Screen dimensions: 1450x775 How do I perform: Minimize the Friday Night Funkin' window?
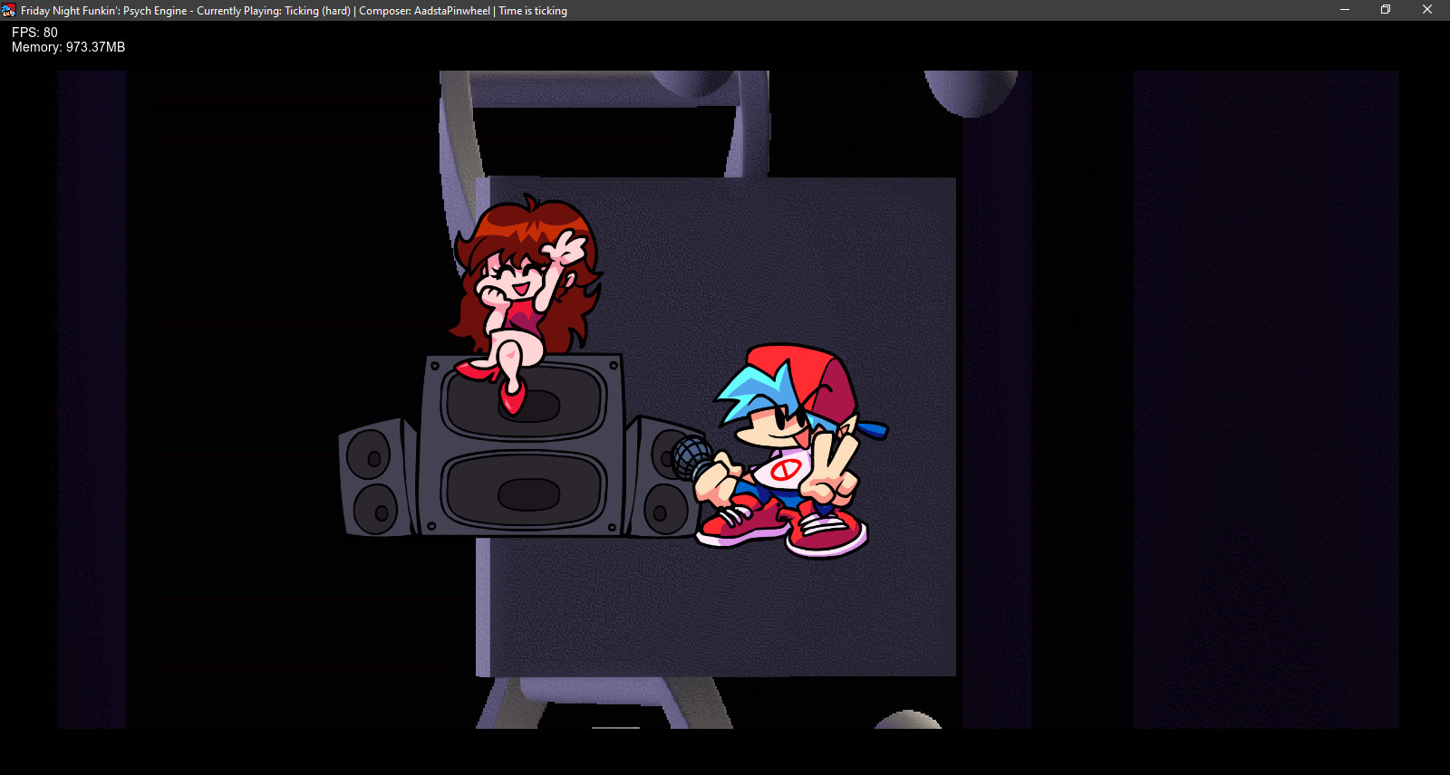pos(1345,10)
